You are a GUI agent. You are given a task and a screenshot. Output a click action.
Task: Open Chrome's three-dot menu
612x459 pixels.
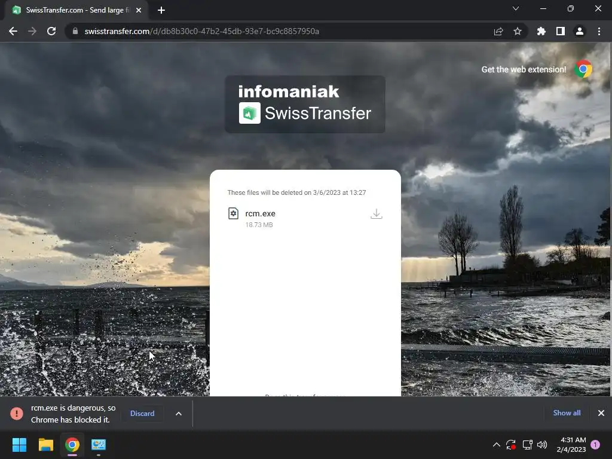click(599, 31)
